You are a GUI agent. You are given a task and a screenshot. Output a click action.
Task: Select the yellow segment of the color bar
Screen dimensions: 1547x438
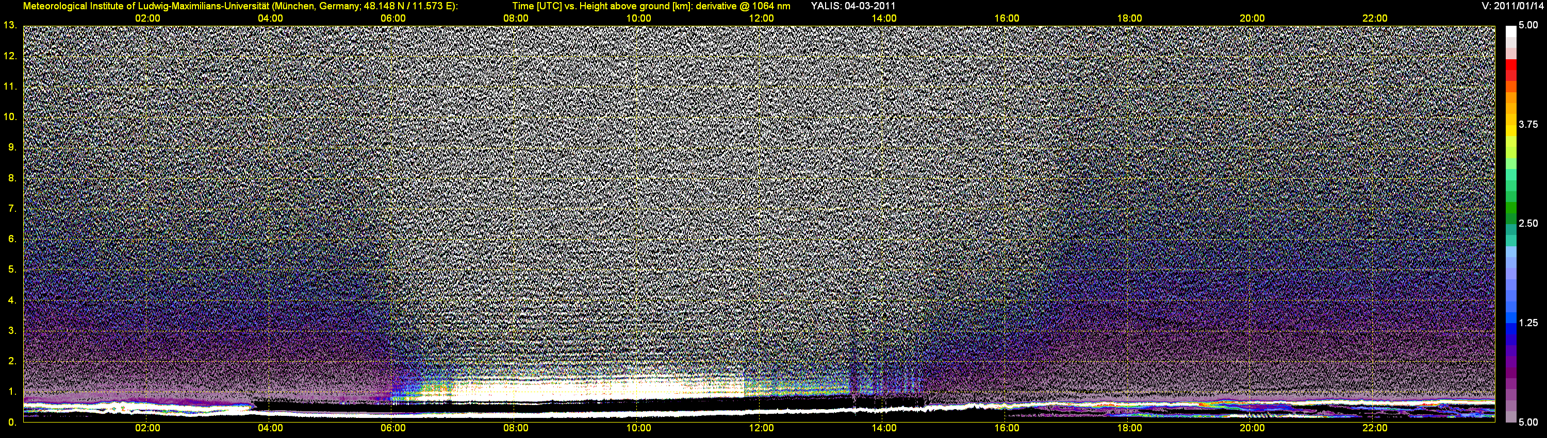click(1511, 131)
